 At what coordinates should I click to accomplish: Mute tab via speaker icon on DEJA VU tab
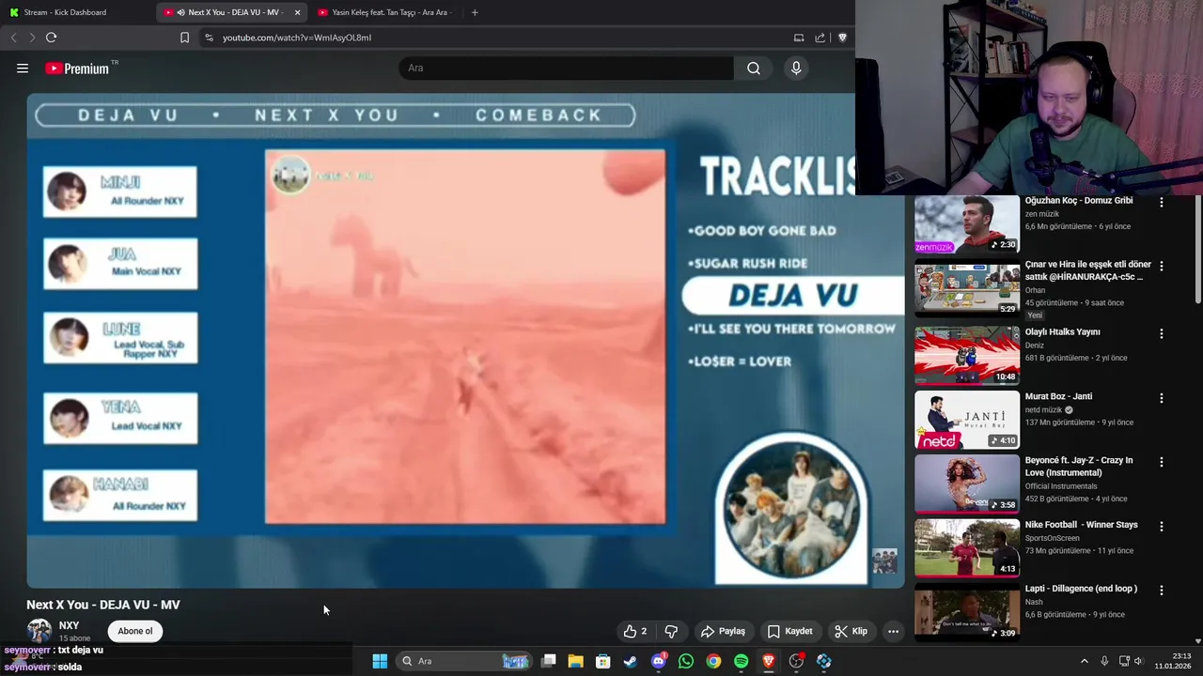(180, 12)
